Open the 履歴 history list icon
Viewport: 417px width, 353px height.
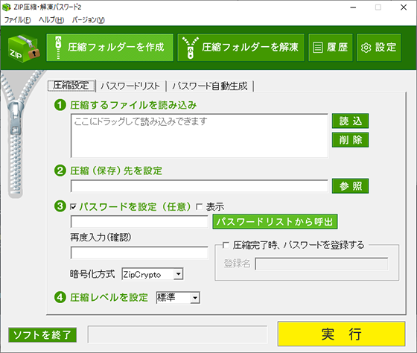[317, 48]
